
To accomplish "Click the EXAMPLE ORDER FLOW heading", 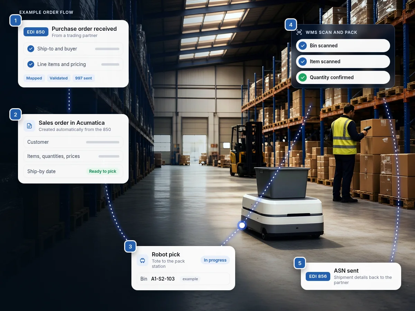I will coord(46,12).
